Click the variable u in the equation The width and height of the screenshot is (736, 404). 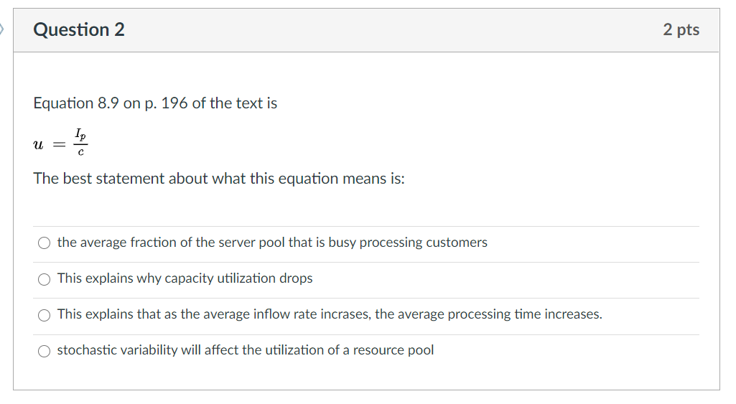[38, 144]
